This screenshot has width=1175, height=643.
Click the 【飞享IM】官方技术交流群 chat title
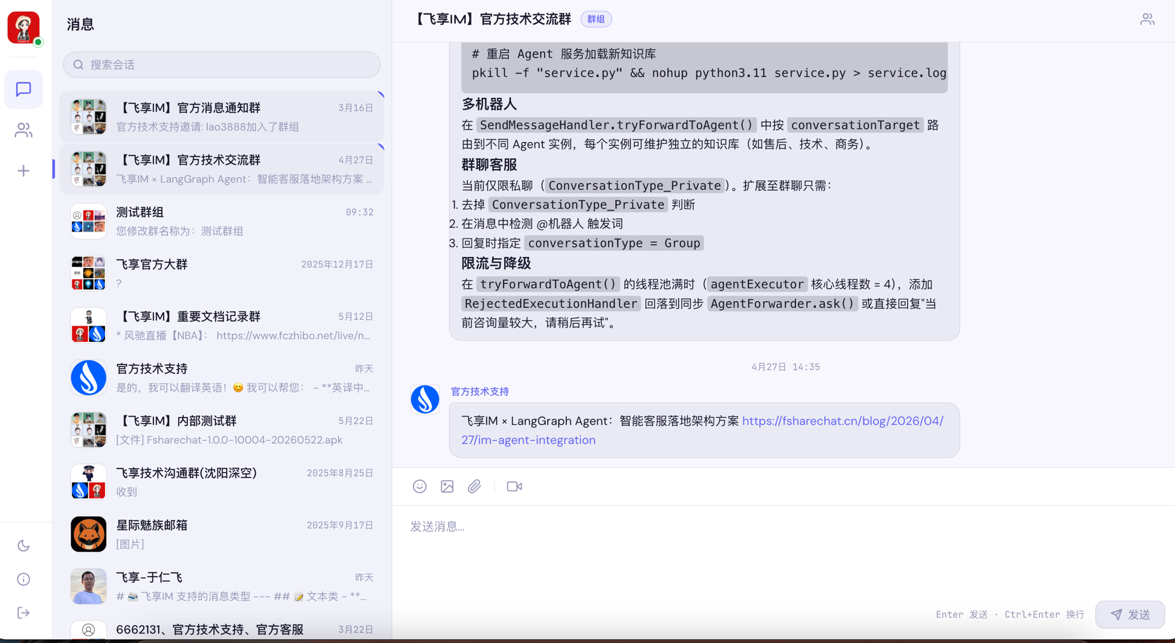(x=492, y=19)
